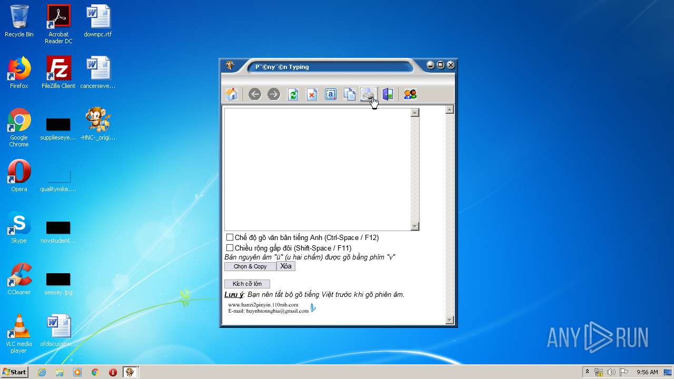Open Opera from the taskbar
The image size is (674, 379).
(113, 372)
